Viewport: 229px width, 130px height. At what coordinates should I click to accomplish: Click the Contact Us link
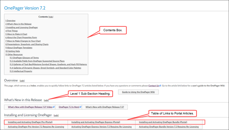[154, 86]
